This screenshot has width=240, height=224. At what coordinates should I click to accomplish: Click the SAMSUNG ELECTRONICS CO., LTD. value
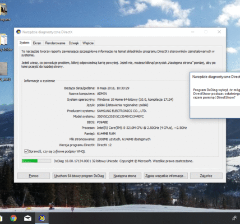pyautogui.click(x=122, y=111)
